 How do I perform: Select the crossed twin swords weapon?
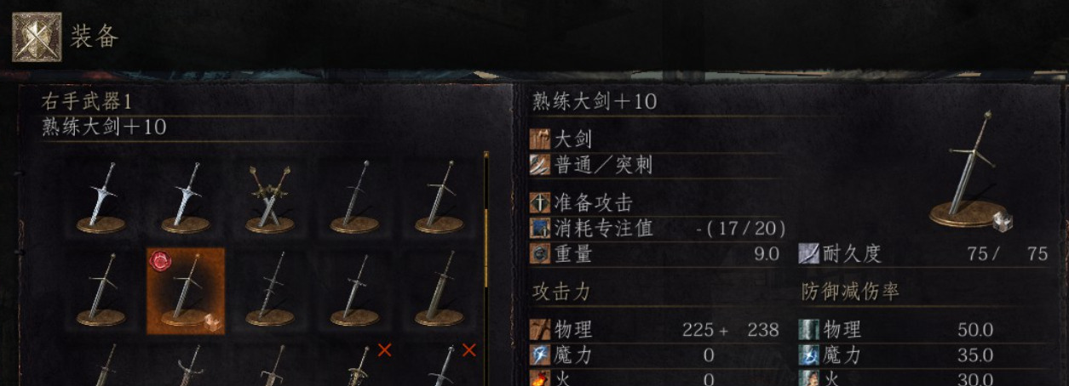click(270, 197)
